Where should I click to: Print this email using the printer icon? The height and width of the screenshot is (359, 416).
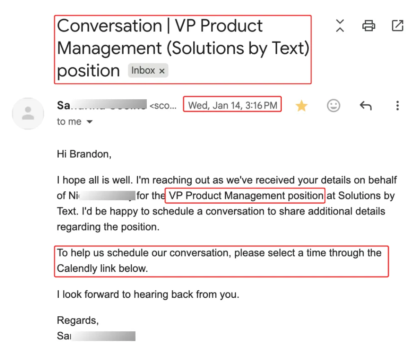tap(368, 26)
